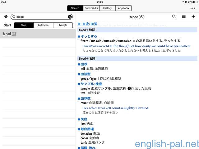Switch to Example search mode

(63, 25)
